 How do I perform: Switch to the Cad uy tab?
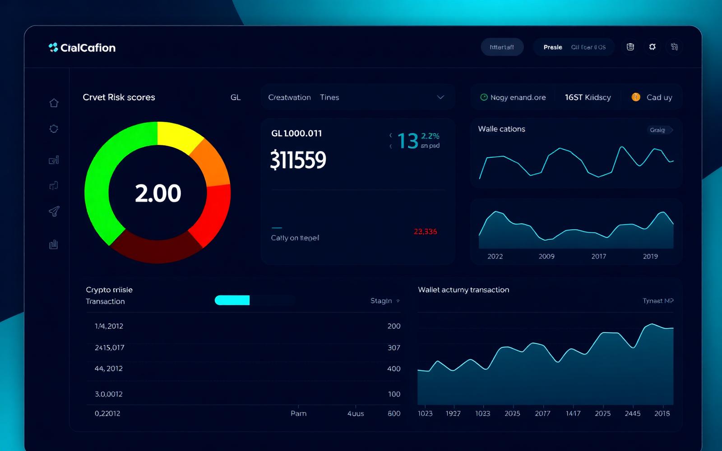(652, 97)
